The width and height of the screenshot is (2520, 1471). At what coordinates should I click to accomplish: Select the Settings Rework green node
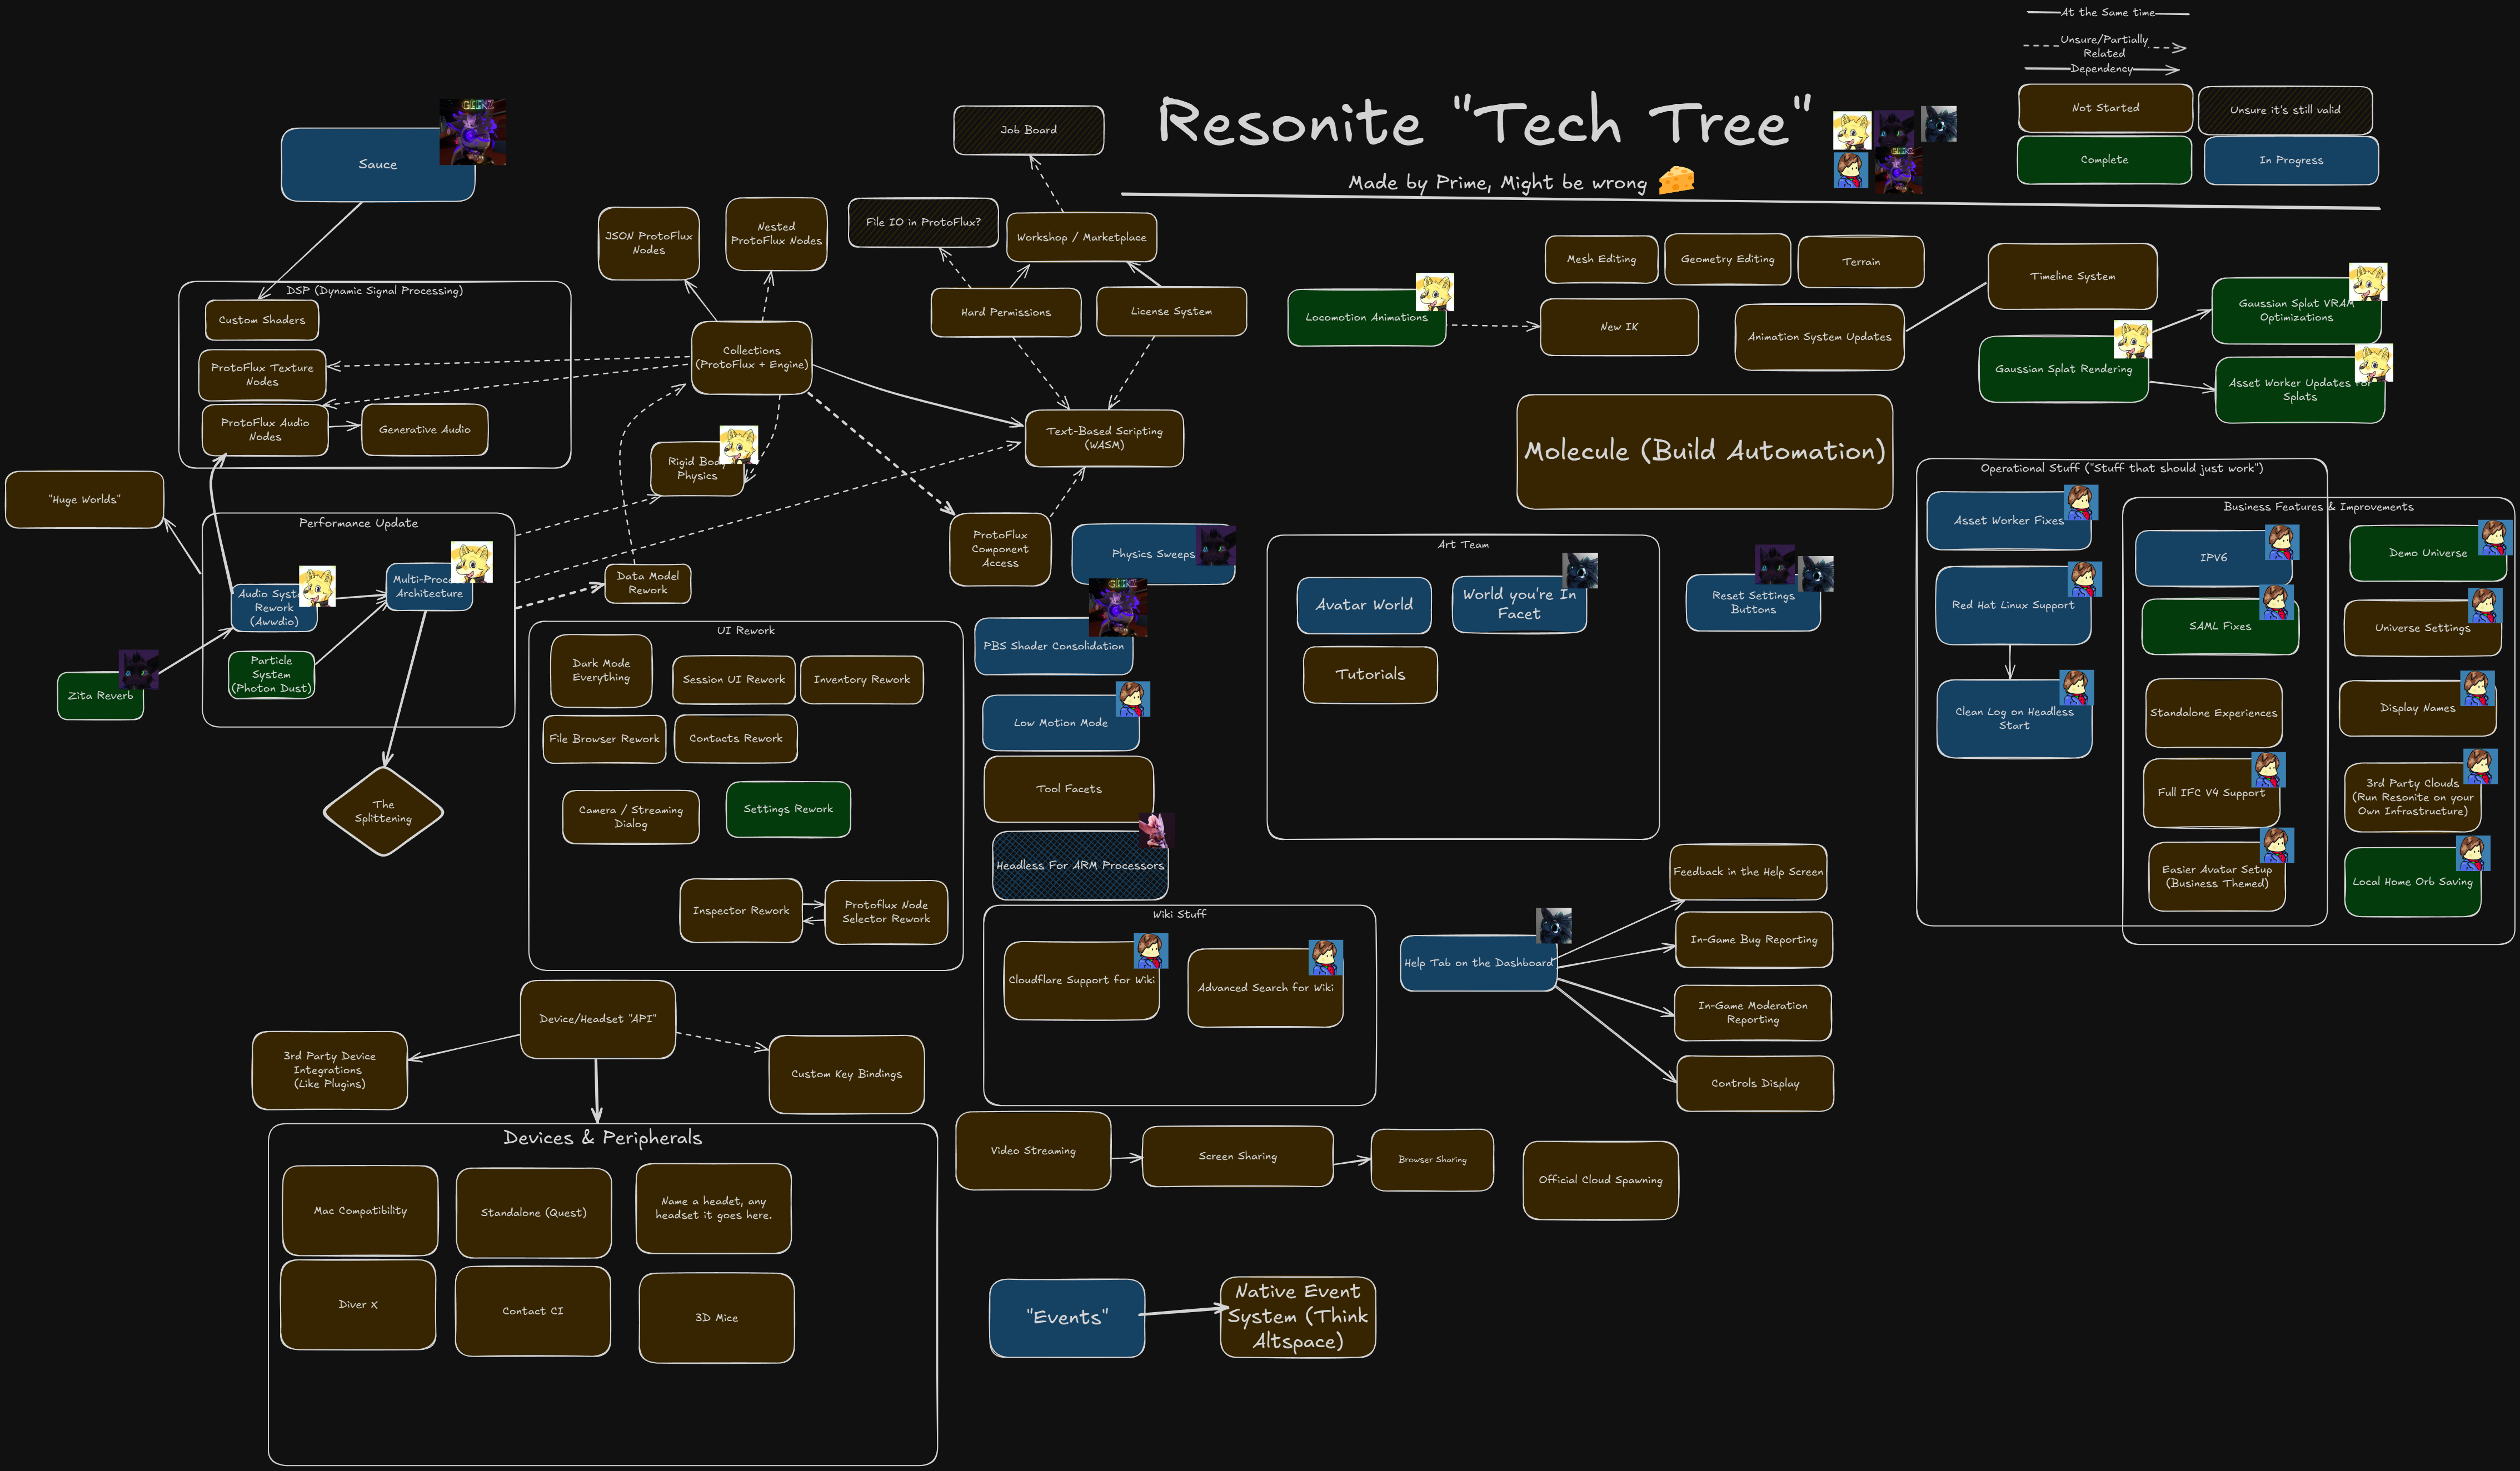[x=788, y=809]
